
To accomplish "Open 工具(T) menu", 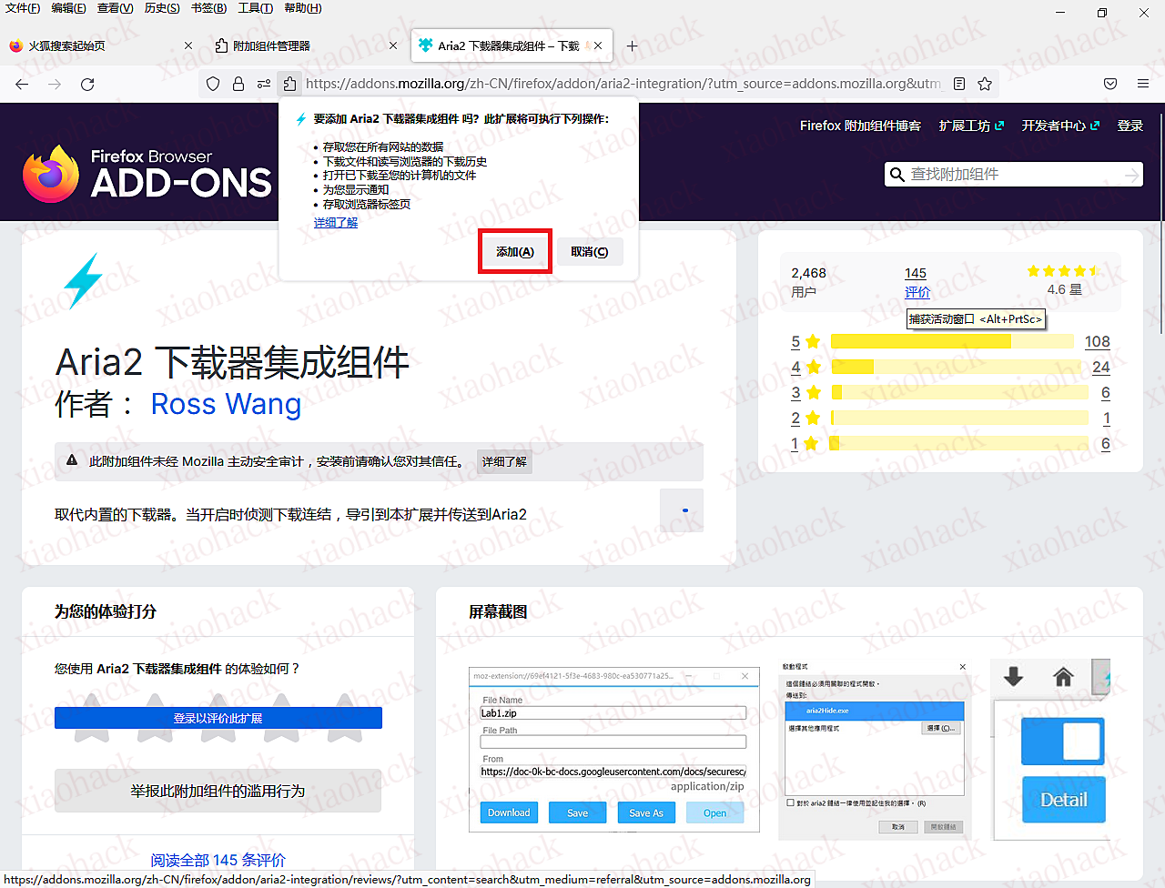I will 256,8.
